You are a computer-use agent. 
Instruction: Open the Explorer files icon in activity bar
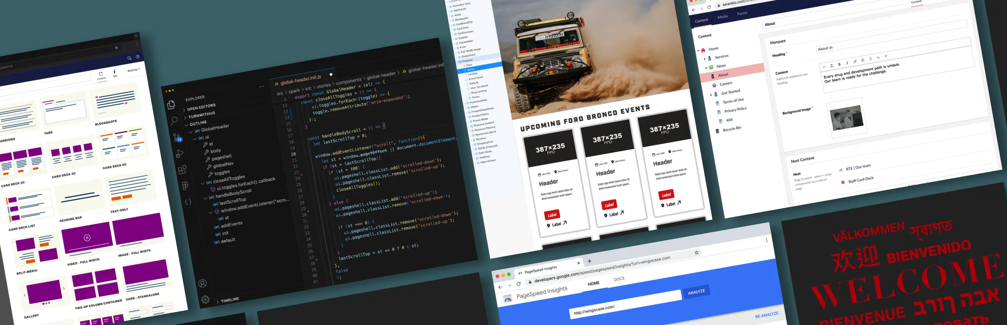point(171,105)
